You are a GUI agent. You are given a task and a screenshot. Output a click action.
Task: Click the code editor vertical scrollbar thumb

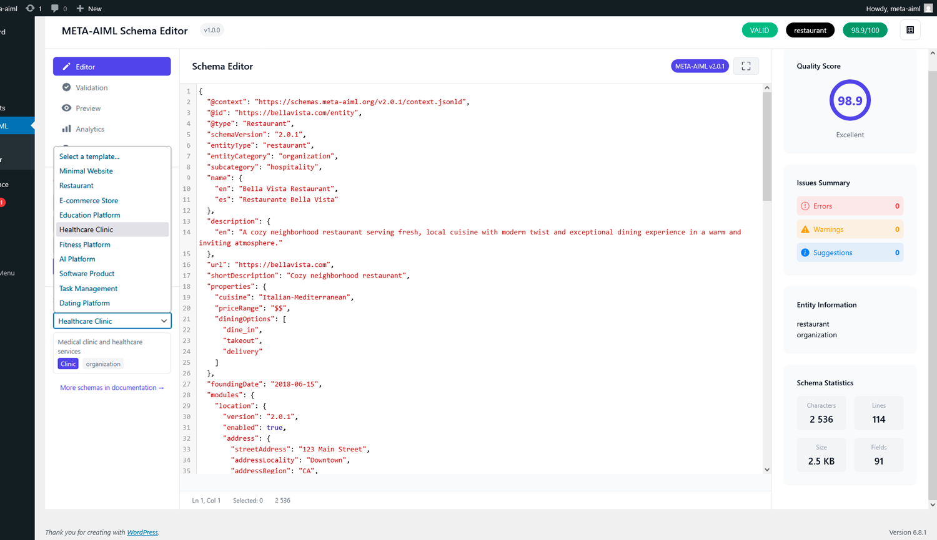click(x=767, y=147)
